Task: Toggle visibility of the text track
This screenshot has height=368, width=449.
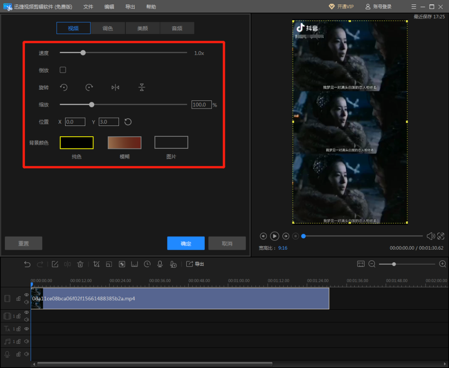Action: [26, 329]
